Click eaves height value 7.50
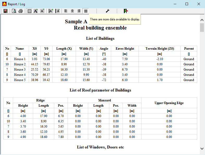The image size is (205, 155). click(x=125, y=59)
